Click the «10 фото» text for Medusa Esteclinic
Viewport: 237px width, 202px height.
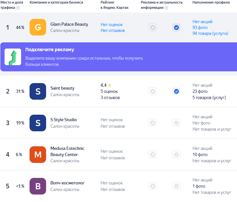pos(200,155)
